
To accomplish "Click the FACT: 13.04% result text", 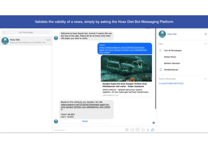I will pyautogui.click(x=67, y=117).
